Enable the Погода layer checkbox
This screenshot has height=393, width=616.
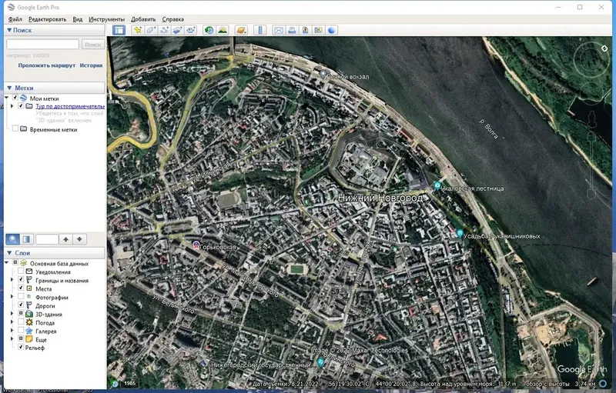[x=21, y=321]
